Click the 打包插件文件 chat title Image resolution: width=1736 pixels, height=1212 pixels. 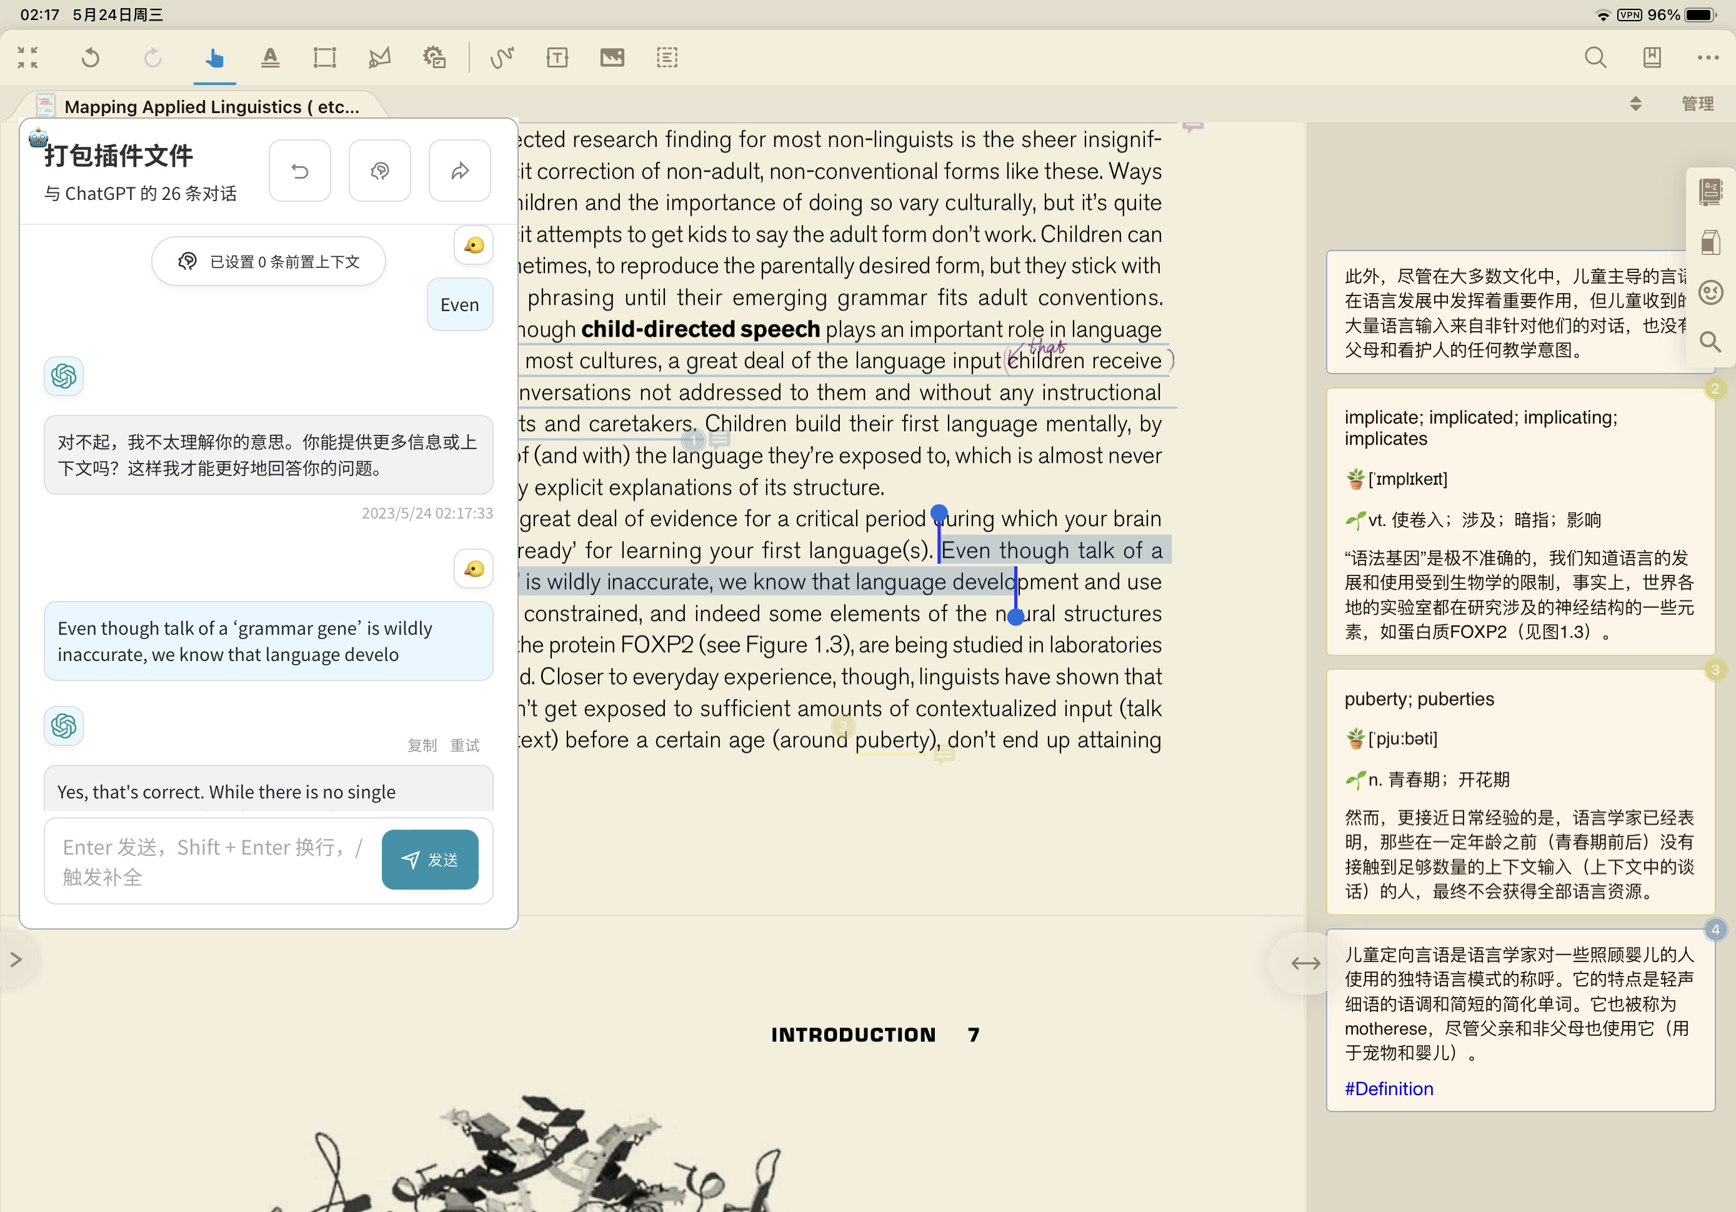coord(119,156)
